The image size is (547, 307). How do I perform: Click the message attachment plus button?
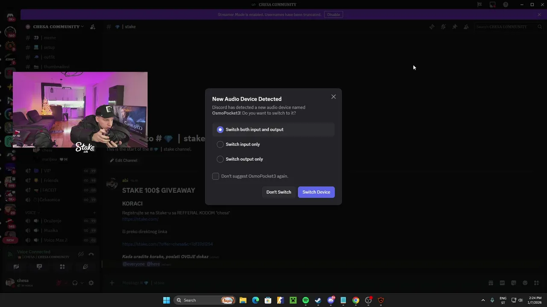pyautogui.click(x=112, y=283)
